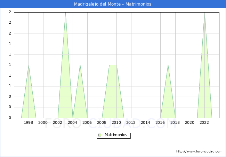Click the 2012 x-axis label

(131, 122)
